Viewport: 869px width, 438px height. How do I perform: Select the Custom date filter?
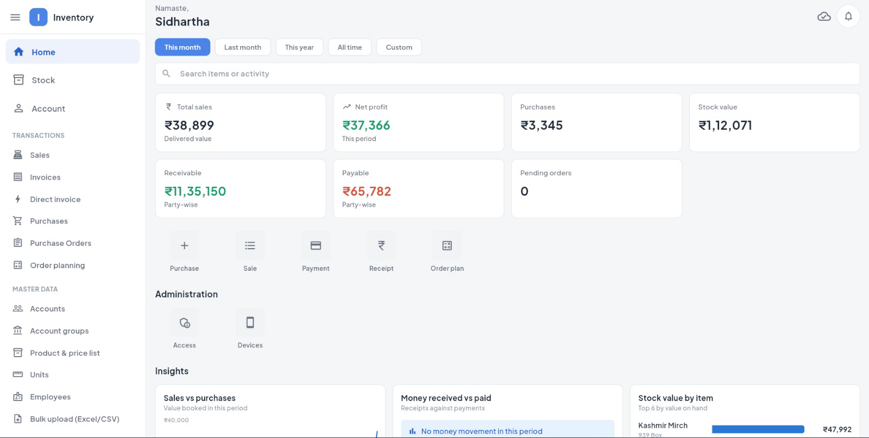(399, 47)
